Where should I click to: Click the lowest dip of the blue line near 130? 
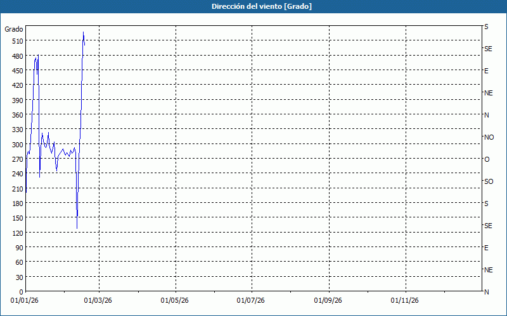77,228
